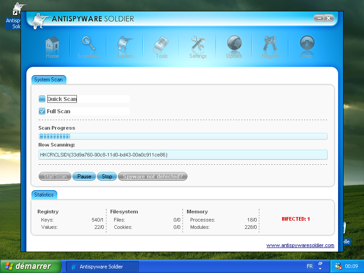Open Settings wrench and hammer icon
This screenshot has width=364, height=273.
198,44
